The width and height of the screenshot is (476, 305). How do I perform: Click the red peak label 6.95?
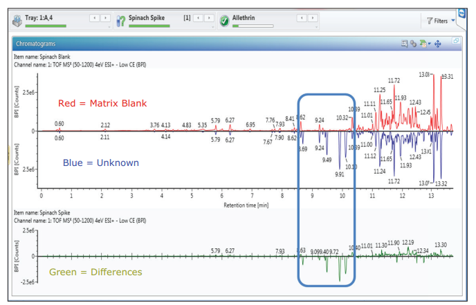coord(250,124)
